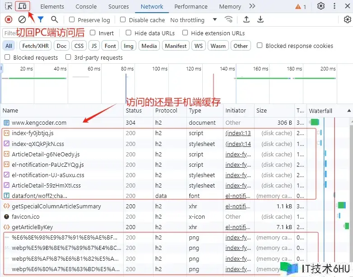Enable the Preserve log checkbox
Image resolution: width=353 pixels, height=277 pixels.
(x=72, y=20)
